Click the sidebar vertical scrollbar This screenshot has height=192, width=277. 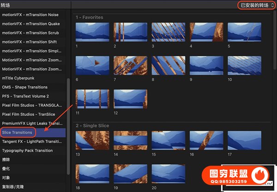[x=69, y=125]
